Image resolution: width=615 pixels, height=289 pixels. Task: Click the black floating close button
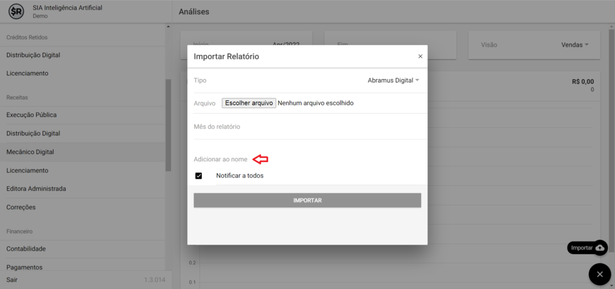pos(599,275)
